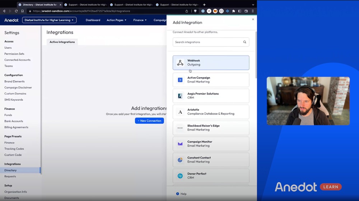The width and height of the screenshot is (359, 201).
Task: Open Teams in settings sidebar
Action: coord(9,66)
